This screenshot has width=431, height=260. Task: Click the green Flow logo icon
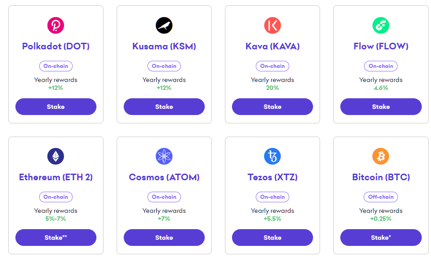pos(381,25)
